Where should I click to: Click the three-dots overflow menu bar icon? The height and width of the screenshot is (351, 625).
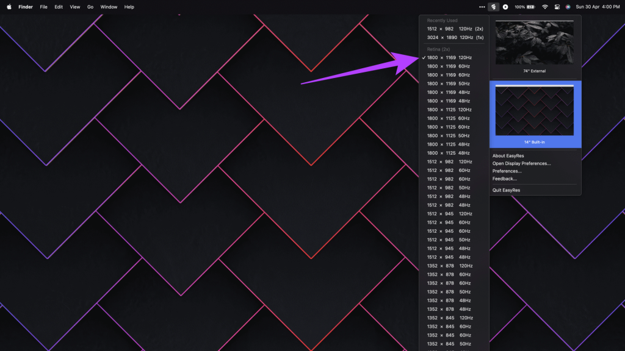tap(482, 7)
